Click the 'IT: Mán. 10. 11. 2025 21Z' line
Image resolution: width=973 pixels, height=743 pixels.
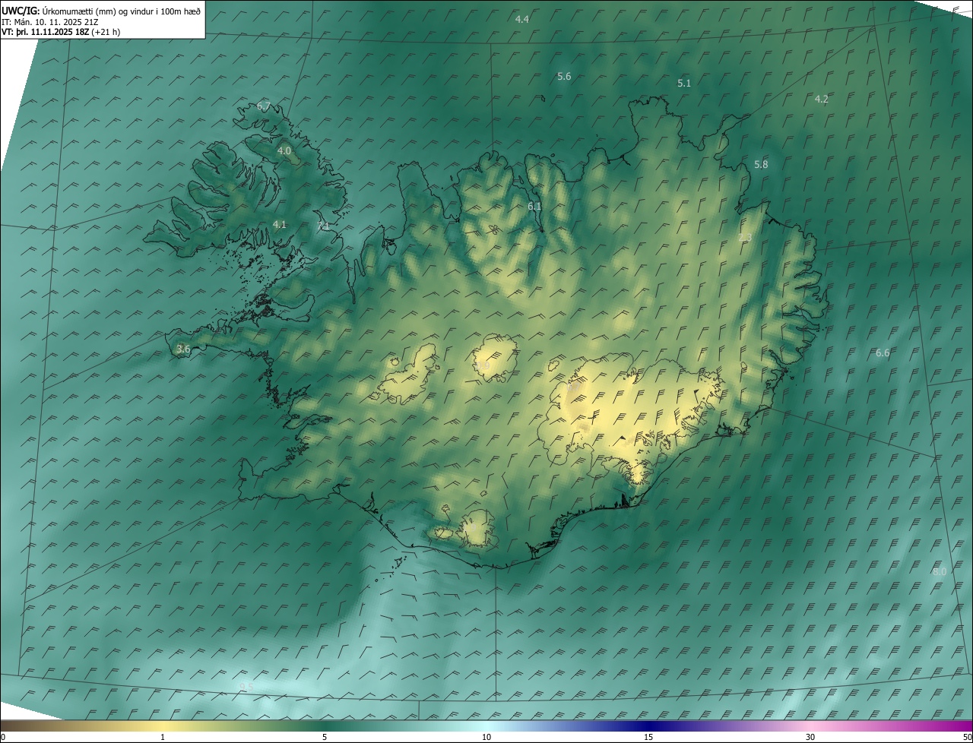tap(50, 22)
